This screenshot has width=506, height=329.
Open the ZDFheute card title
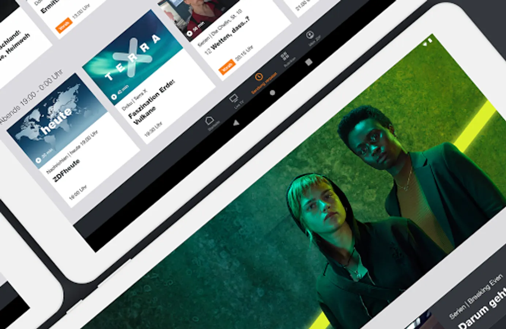point(67,170)
